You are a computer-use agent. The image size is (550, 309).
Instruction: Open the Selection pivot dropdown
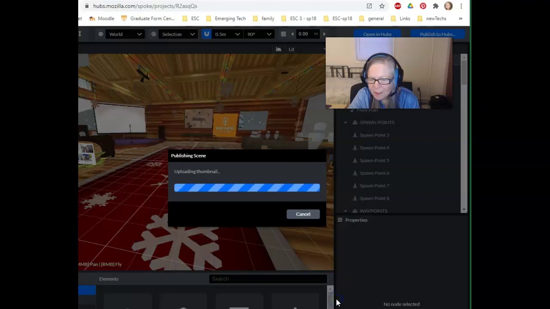pyautogui.click(x=178, y=34)
